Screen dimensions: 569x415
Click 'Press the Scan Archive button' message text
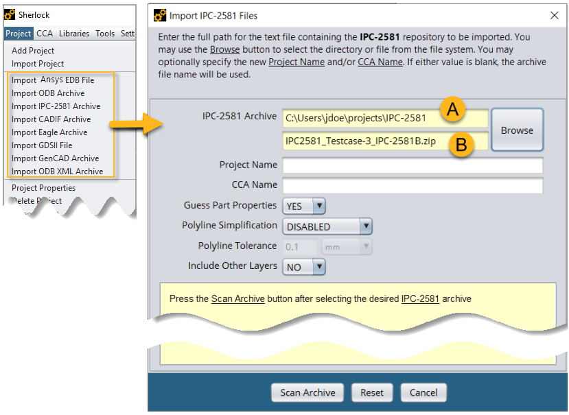click(x=320, y=299)
